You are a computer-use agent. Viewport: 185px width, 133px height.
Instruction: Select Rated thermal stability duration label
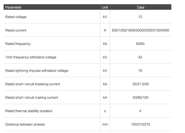[x=29, y=111]
